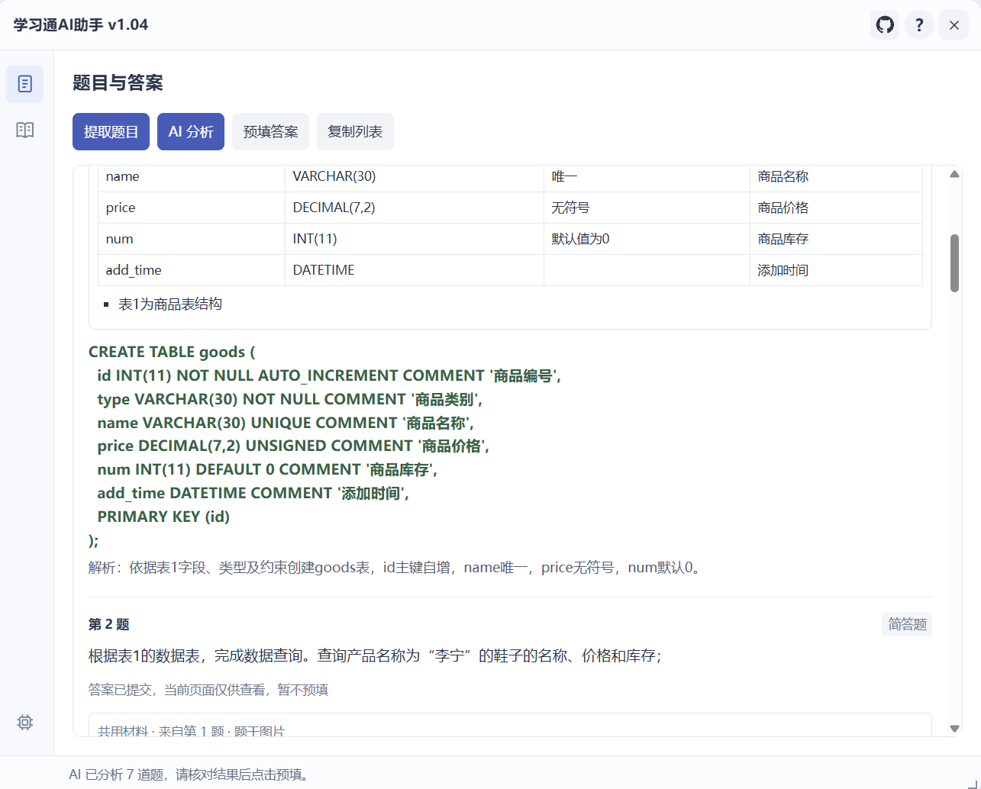The width and height of the screenshot is (981, 789).
Task: Click the 学习通AI助手 v1.04 title
Action: point(81,25)
